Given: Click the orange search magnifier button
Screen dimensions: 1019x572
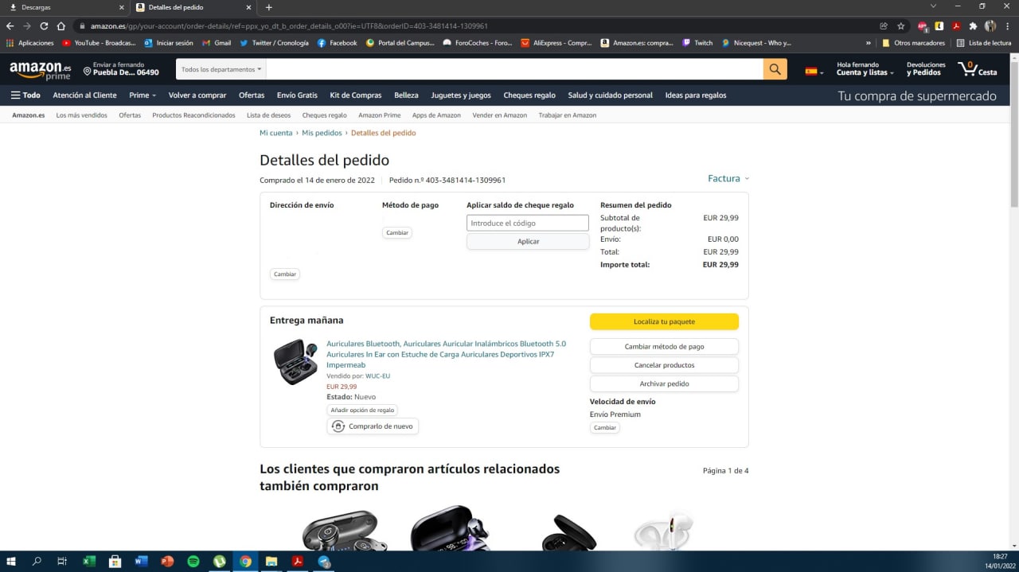Looking at the screenshot, I should pyautogui.click(x=775, y=69).
